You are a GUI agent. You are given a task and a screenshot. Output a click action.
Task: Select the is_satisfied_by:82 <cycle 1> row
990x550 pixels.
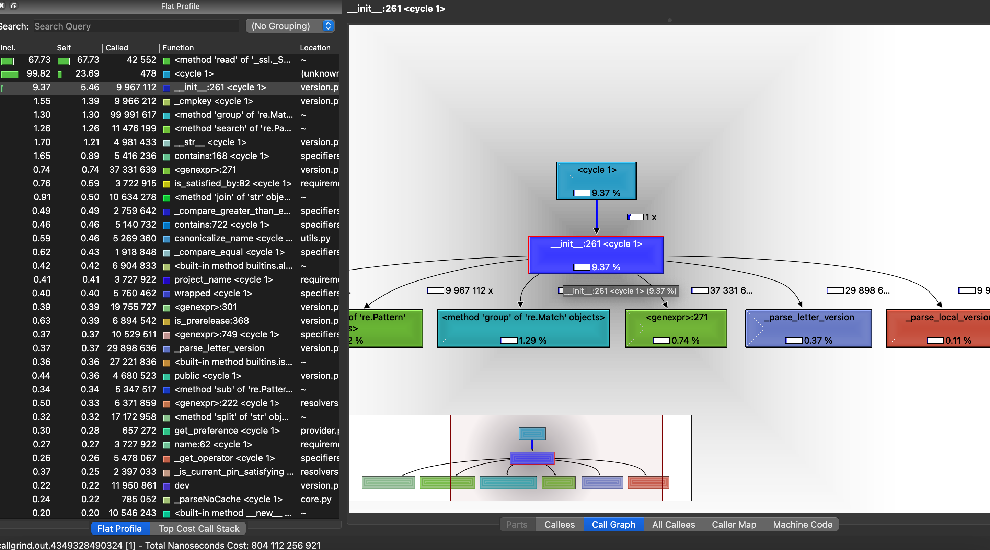tap(170, 183)
